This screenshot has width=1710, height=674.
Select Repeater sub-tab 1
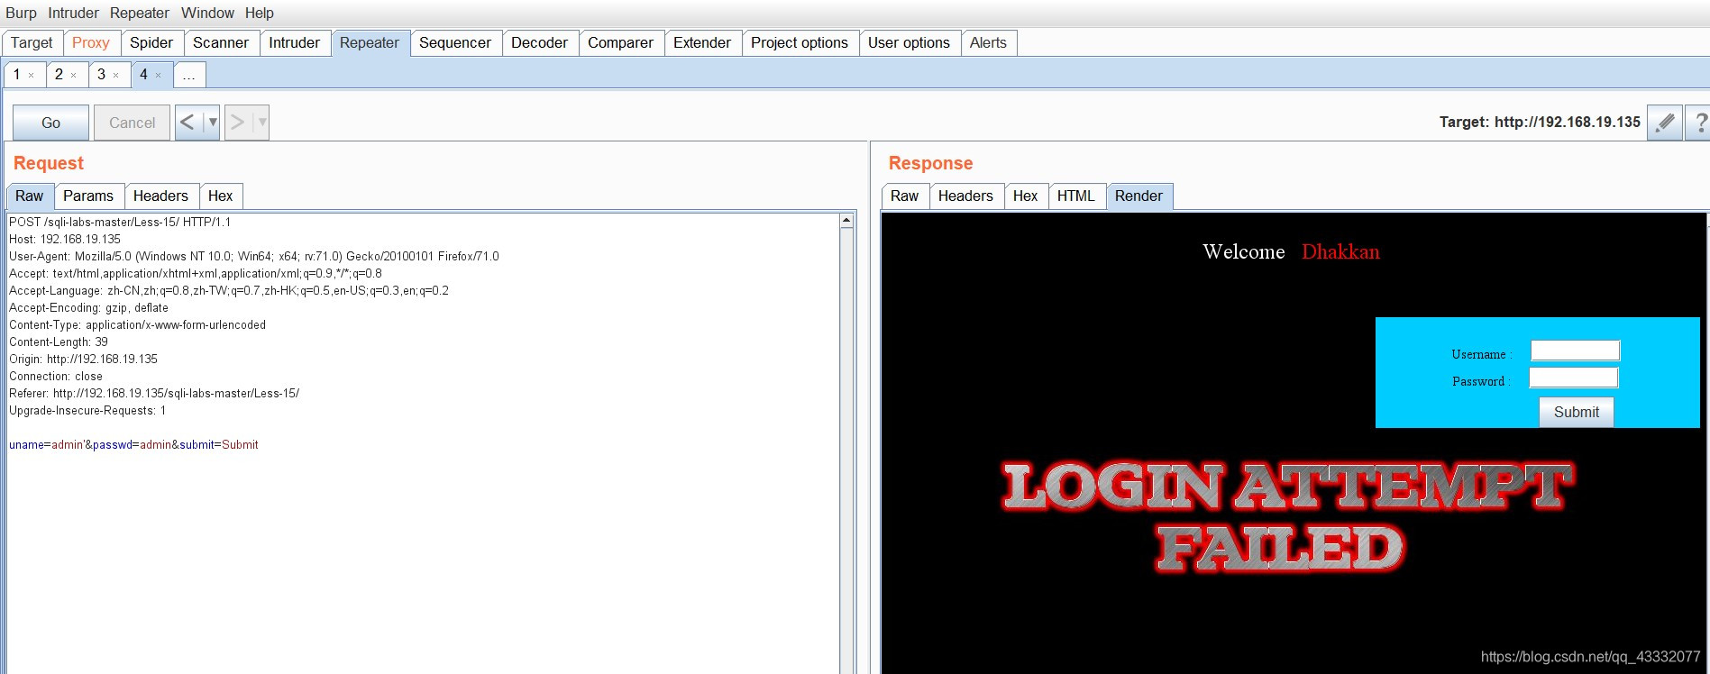click(x=17, y=75)
